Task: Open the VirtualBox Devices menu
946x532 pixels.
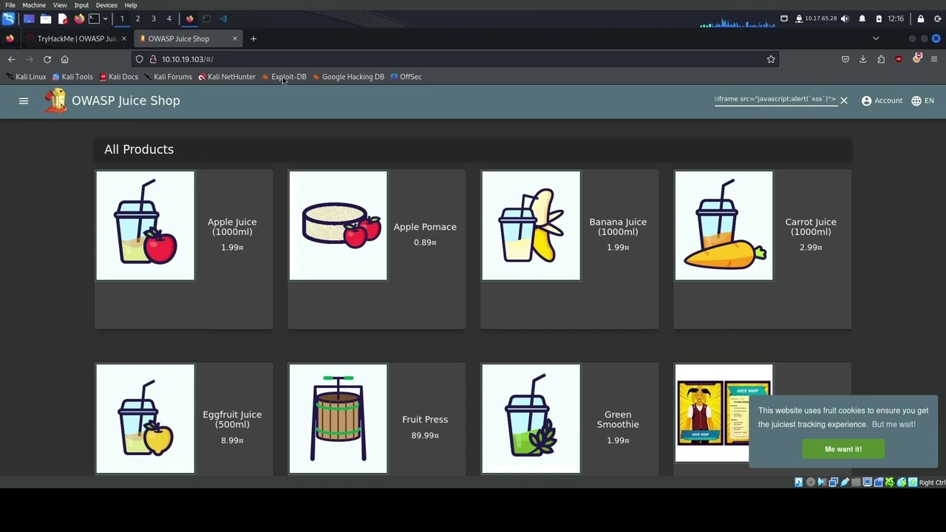Action: point(106,5)
